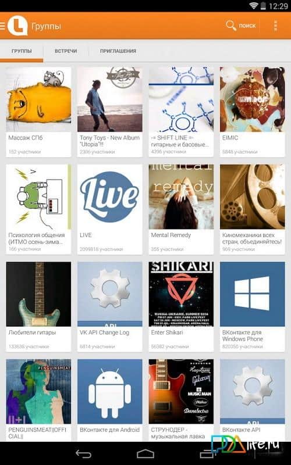Check the Wi-Fi status icon
291x465 pixels.
pos(254,6)
